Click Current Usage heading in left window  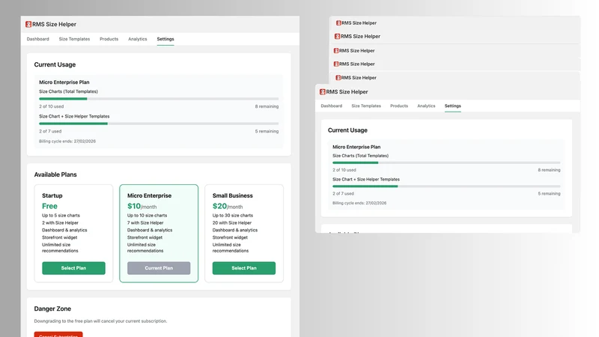(x=55, y=64)
